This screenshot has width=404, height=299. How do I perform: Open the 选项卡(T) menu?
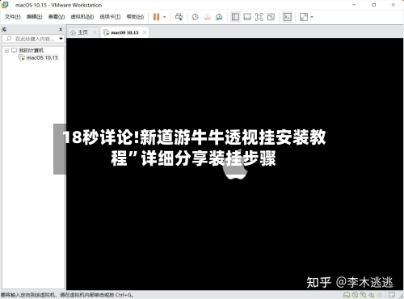[110, 17]
